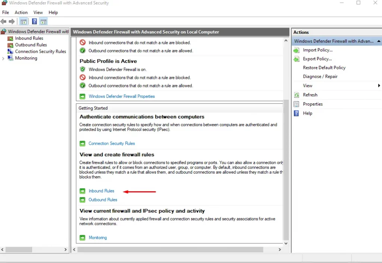Open the Connection Security Rules link in Getting Started

[x=112, y=144]
